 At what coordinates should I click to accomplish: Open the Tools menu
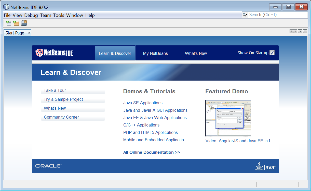point(59,15)
